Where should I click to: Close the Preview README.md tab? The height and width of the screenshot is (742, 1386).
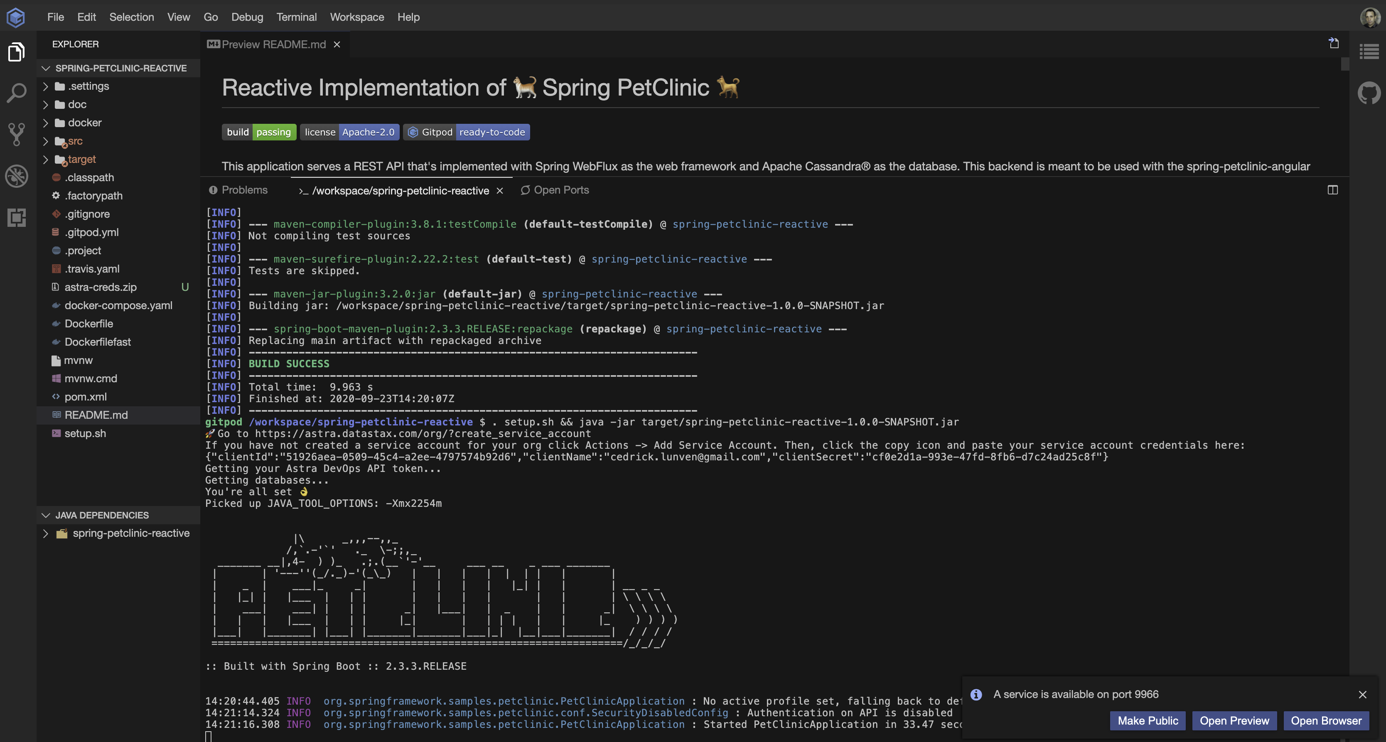337,44
